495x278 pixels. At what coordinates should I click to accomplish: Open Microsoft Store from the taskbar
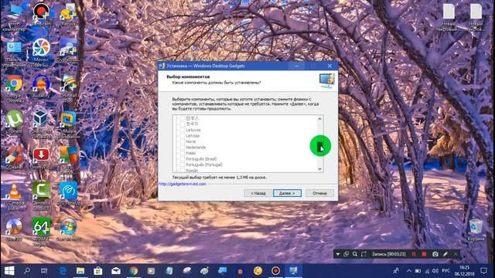(x=98, y=270)
